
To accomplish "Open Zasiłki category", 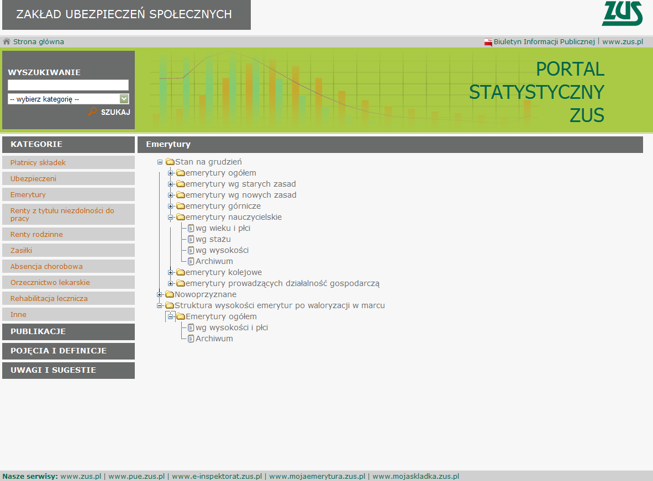I will point(69,250).
